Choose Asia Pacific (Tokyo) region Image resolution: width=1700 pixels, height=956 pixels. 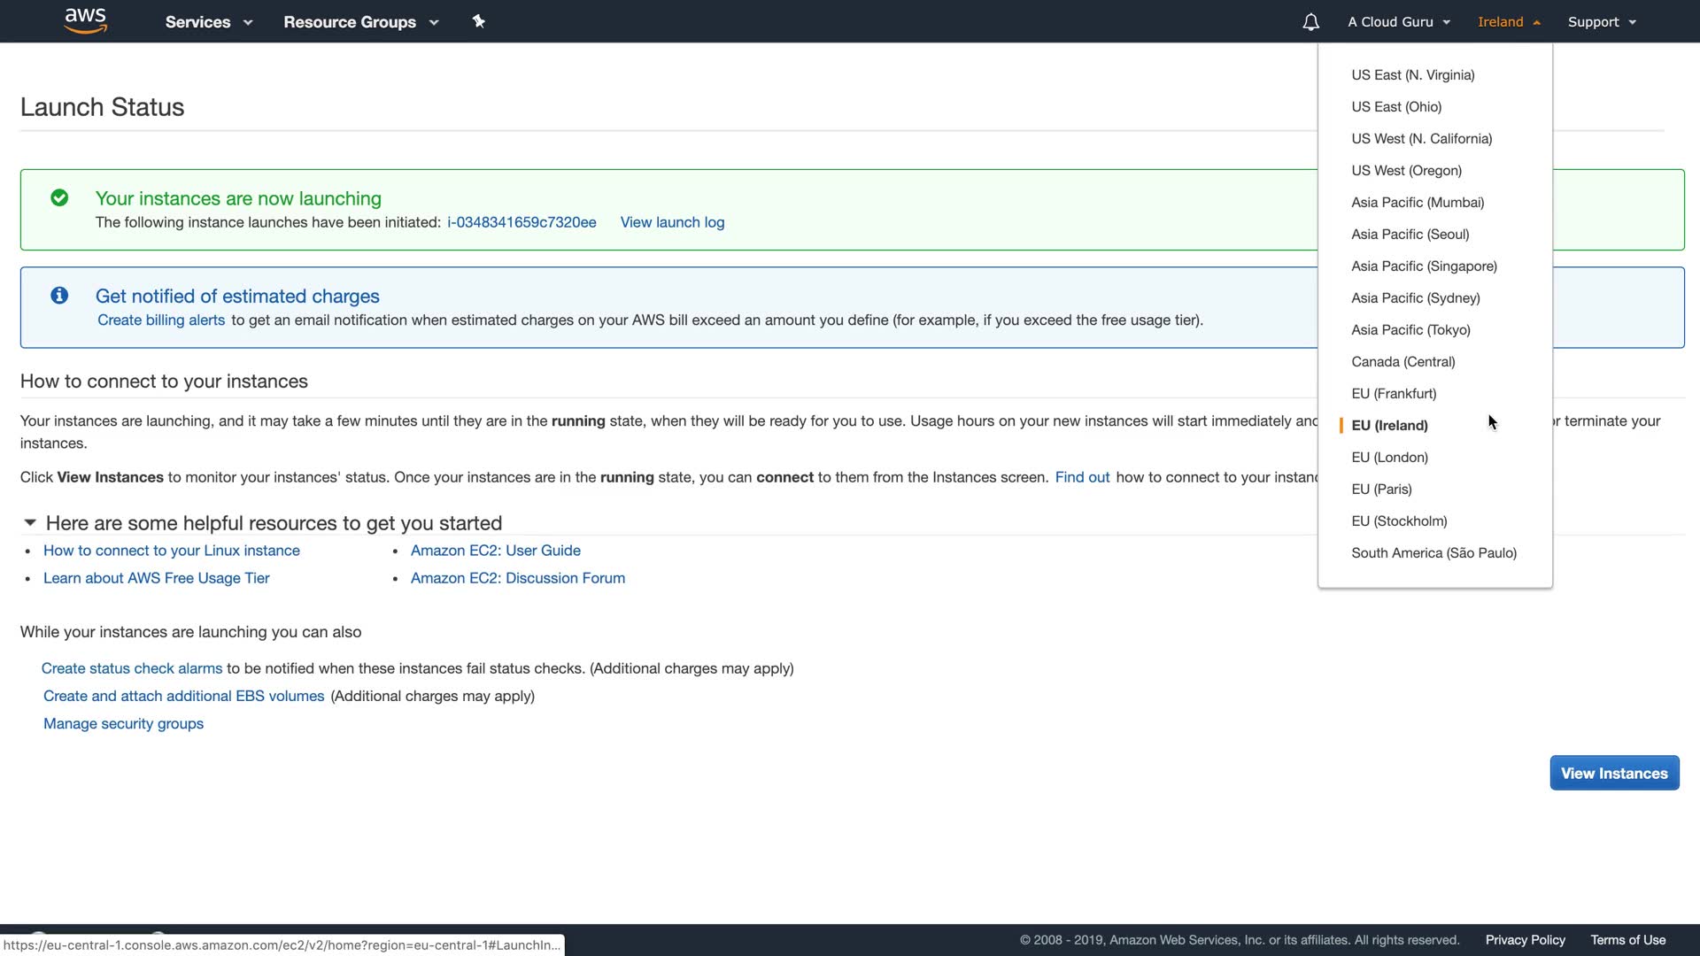pyautogui.click(x=1410, y=330)
